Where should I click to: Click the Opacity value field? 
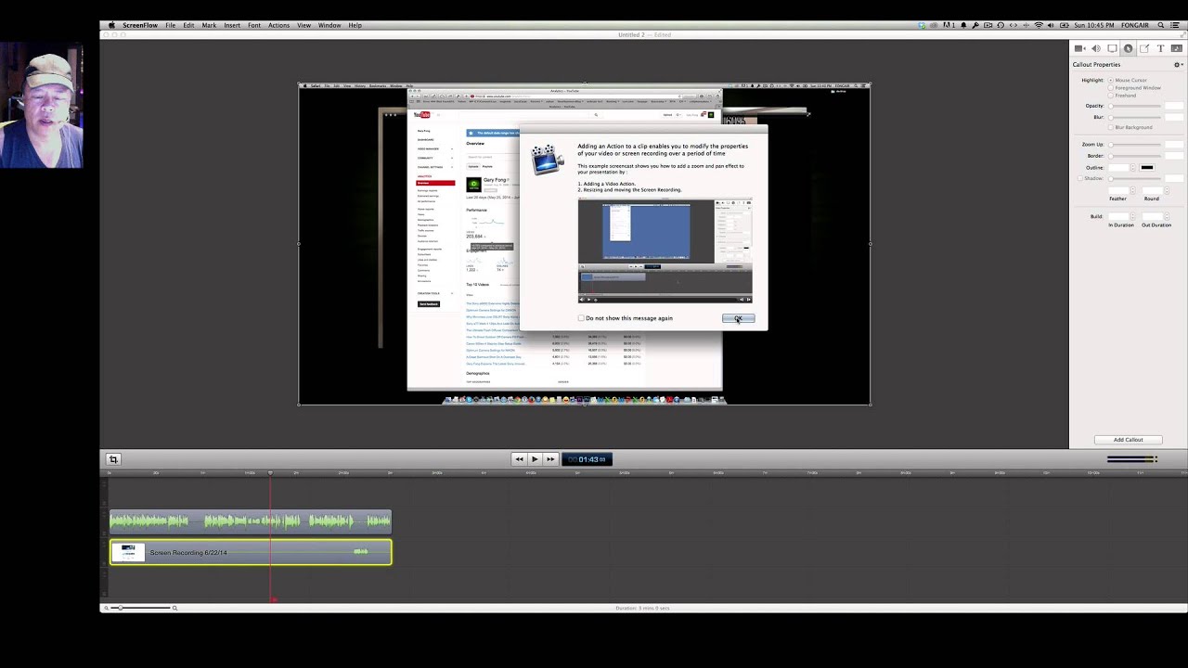tap(1174, 106)
